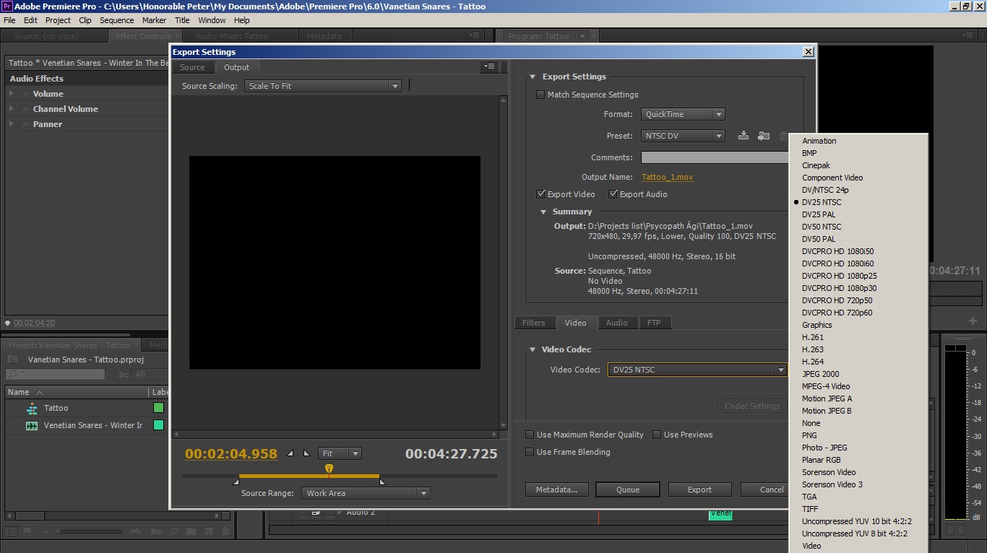This screenshot has height=553, width=987.
Task: Click the Venetian Snares audio clip icon
Action: point(32,426)
